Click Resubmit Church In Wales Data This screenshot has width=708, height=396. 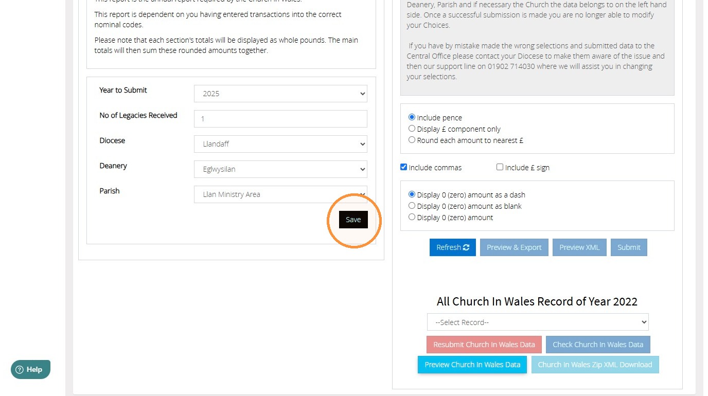pos(484,345)
